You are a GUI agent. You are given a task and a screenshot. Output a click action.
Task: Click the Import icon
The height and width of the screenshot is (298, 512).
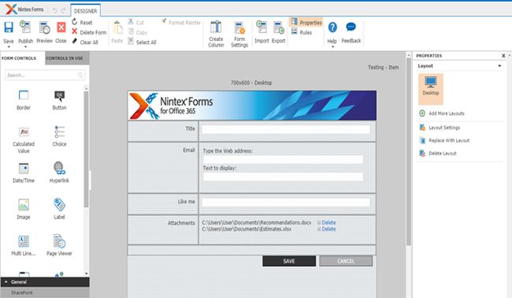262,28
